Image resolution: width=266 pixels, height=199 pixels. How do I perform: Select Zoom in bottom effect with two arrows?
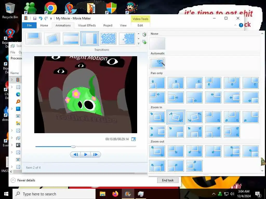pyautogui.click(x=194, y=132)
